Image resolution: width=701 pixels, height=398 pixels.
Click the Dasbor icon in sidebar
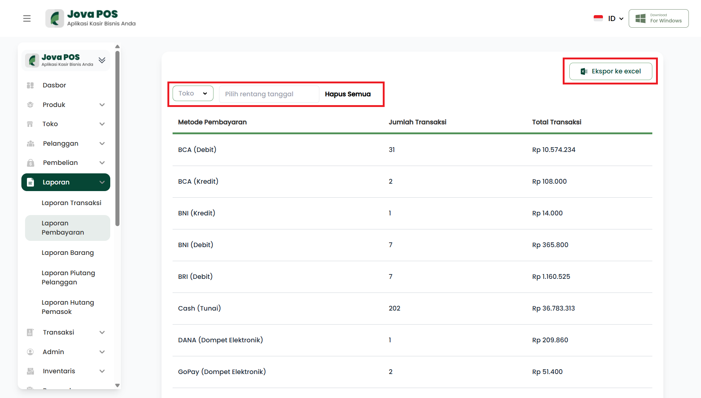coord(30,86)
